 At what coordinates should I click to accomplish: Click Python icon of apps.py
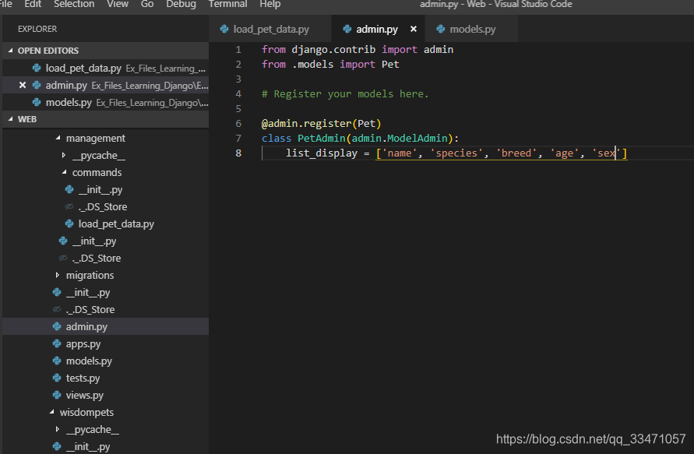[57, 343]
